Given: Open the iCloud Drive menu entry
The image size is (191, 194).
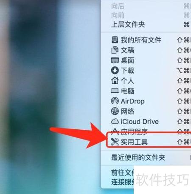Looking at the screenshot, I should (146, 121).
